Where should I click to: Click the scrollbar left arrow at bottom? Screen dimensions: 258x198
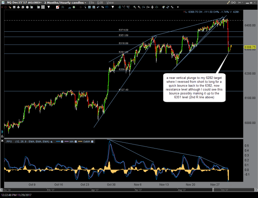tap(2, 190)
